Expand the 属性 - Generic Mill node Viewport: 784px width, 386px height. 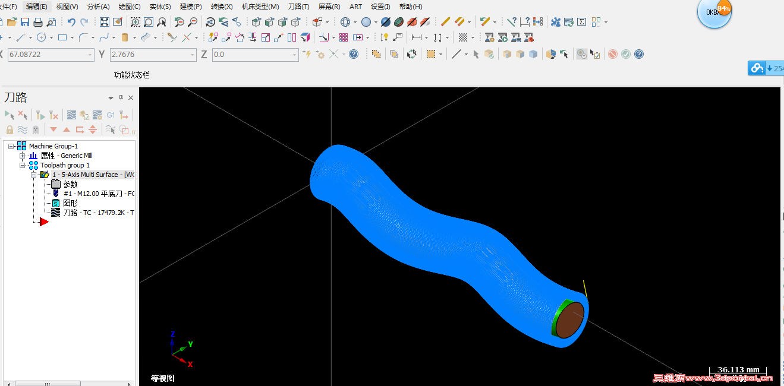[23, 156]
